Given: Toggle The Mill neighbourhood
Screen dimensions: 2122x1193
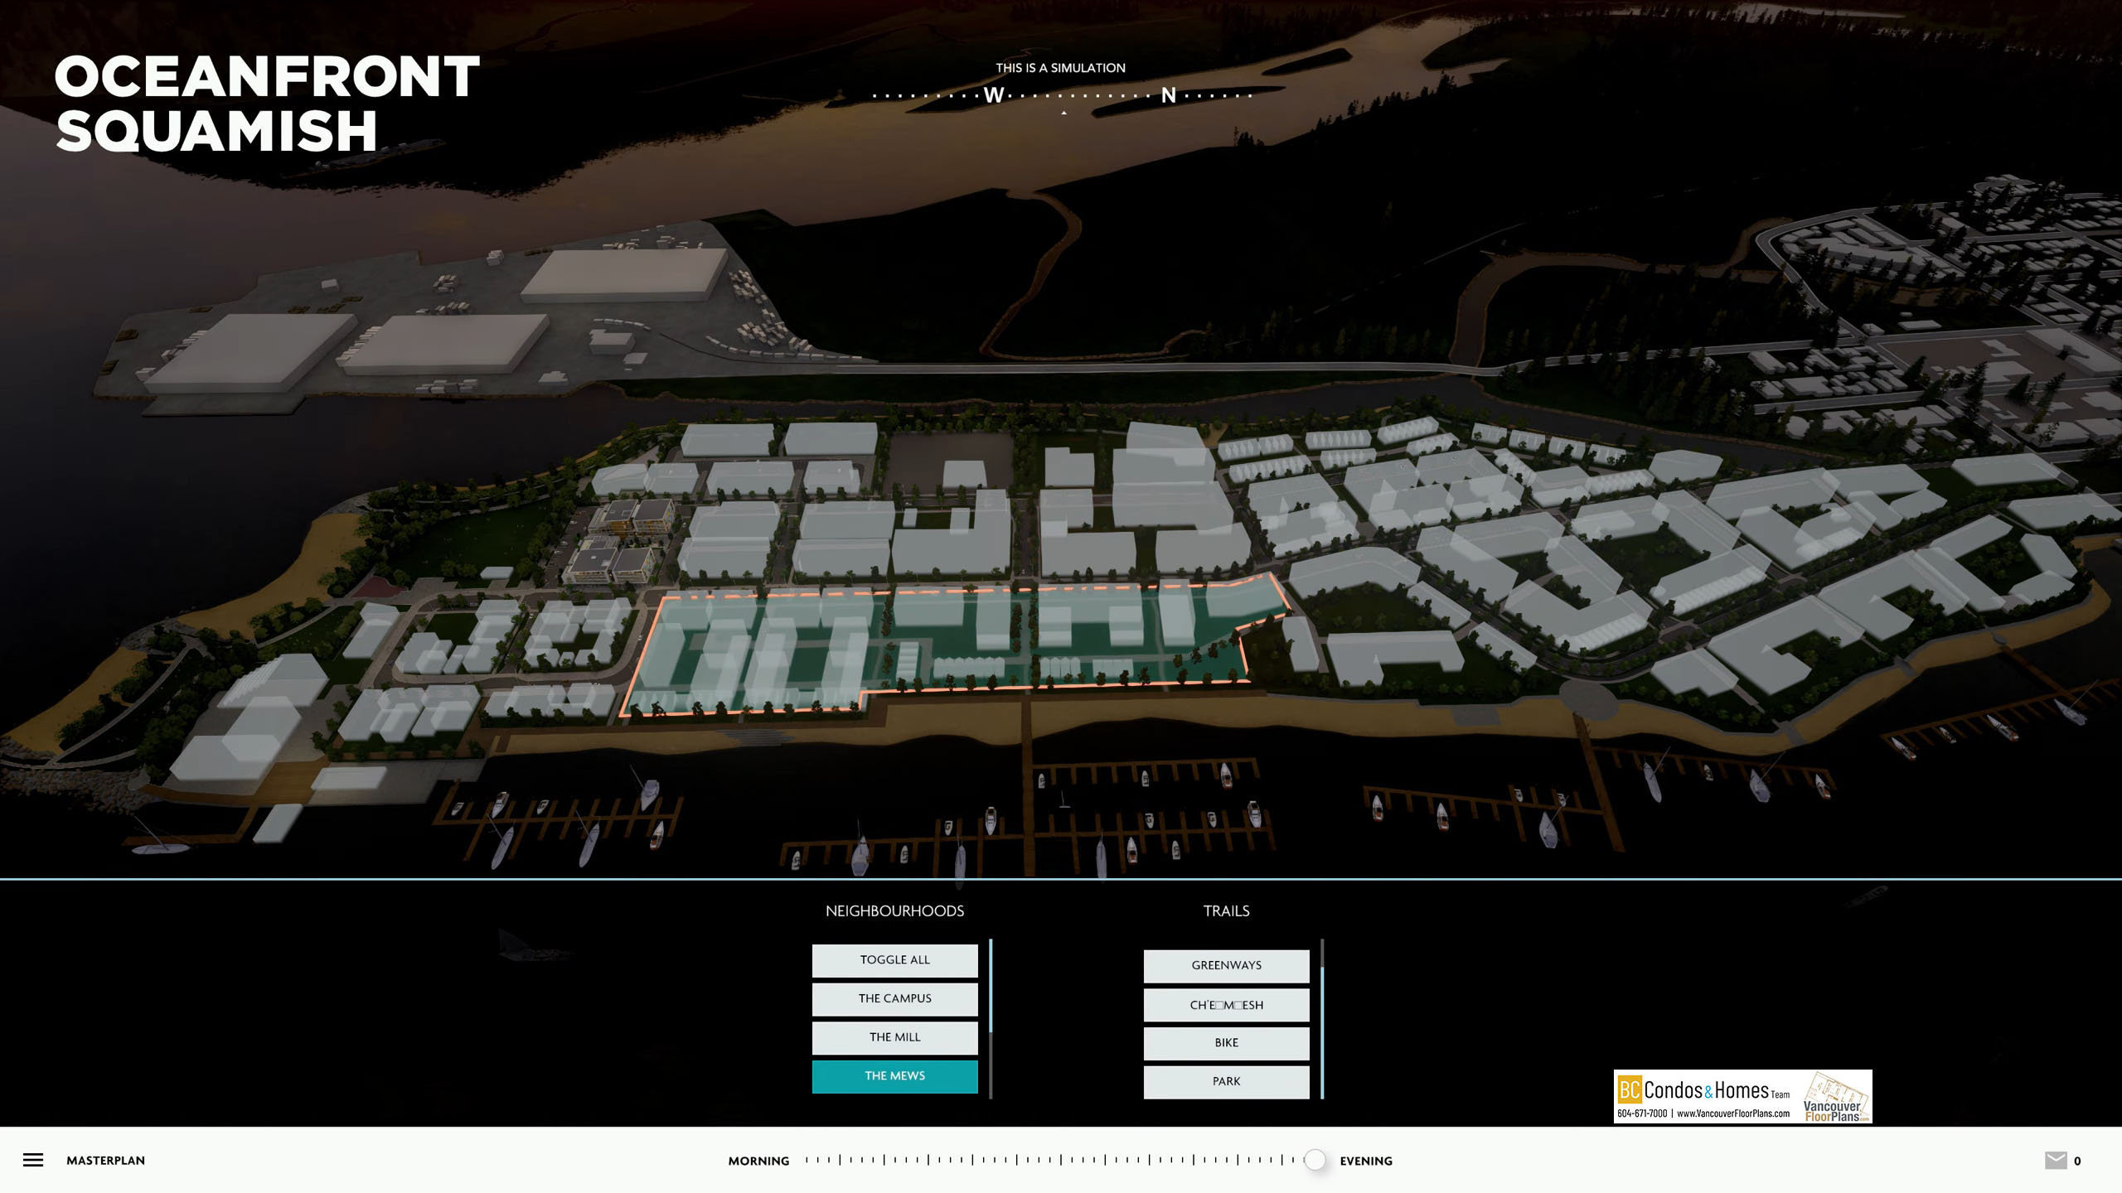Looking at the screenshot, I should coord(895,1038).
